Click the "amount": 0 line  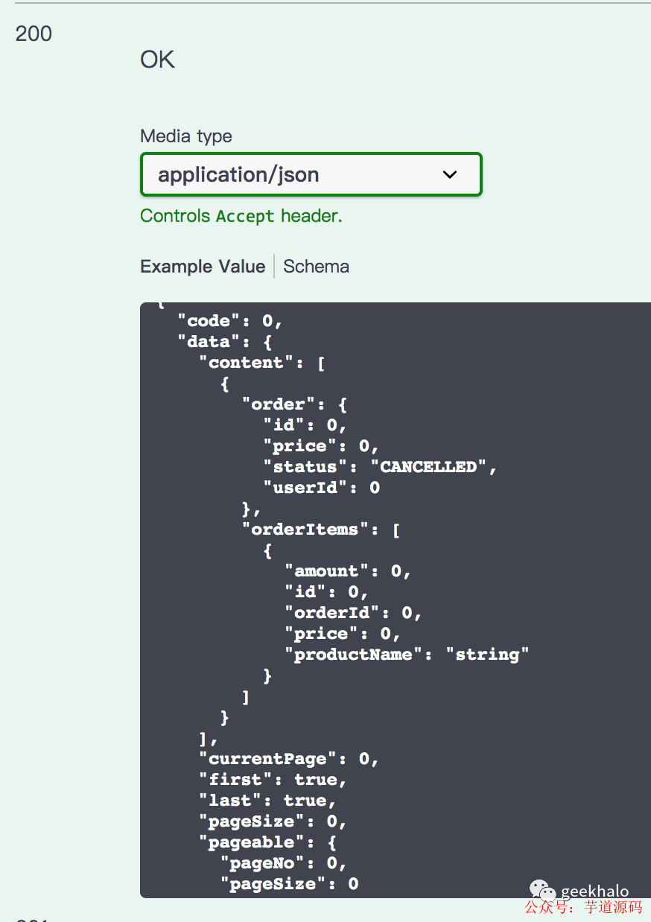pos(348,571)
